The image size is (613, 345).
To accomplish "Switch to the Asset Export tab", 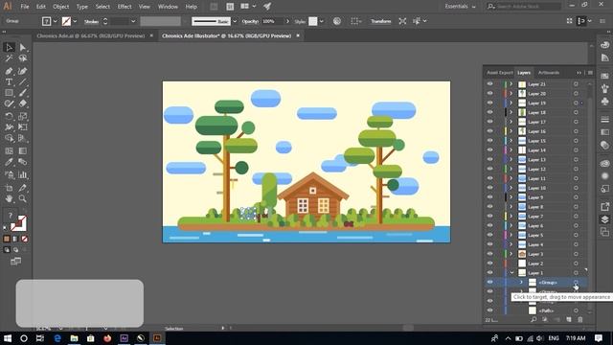I will [x=500, y=73].
